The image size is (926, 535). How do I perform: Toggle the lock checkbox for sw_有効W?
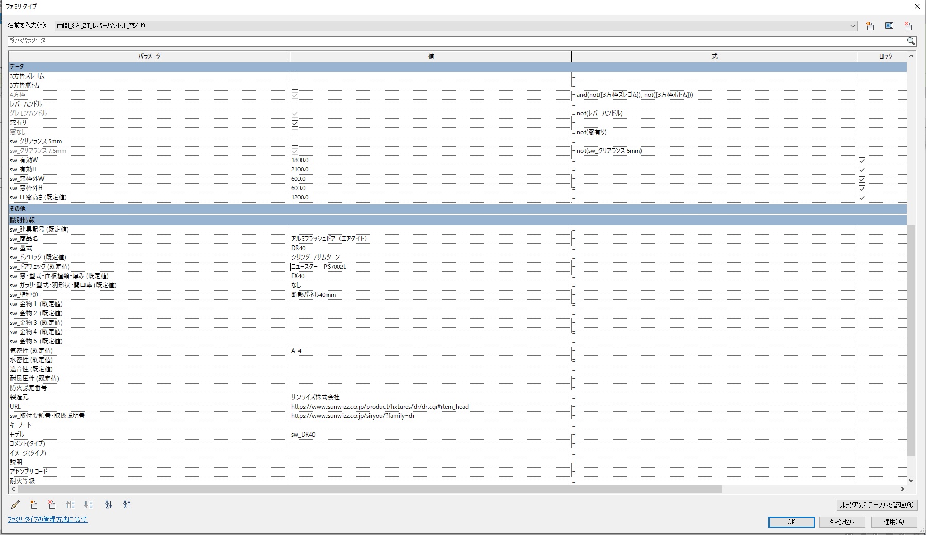(x=862, y=161)
